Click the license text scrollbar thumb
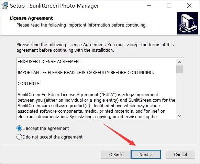Image resolution: width=200 pixels, height=164 pixels. click(180, 69)
